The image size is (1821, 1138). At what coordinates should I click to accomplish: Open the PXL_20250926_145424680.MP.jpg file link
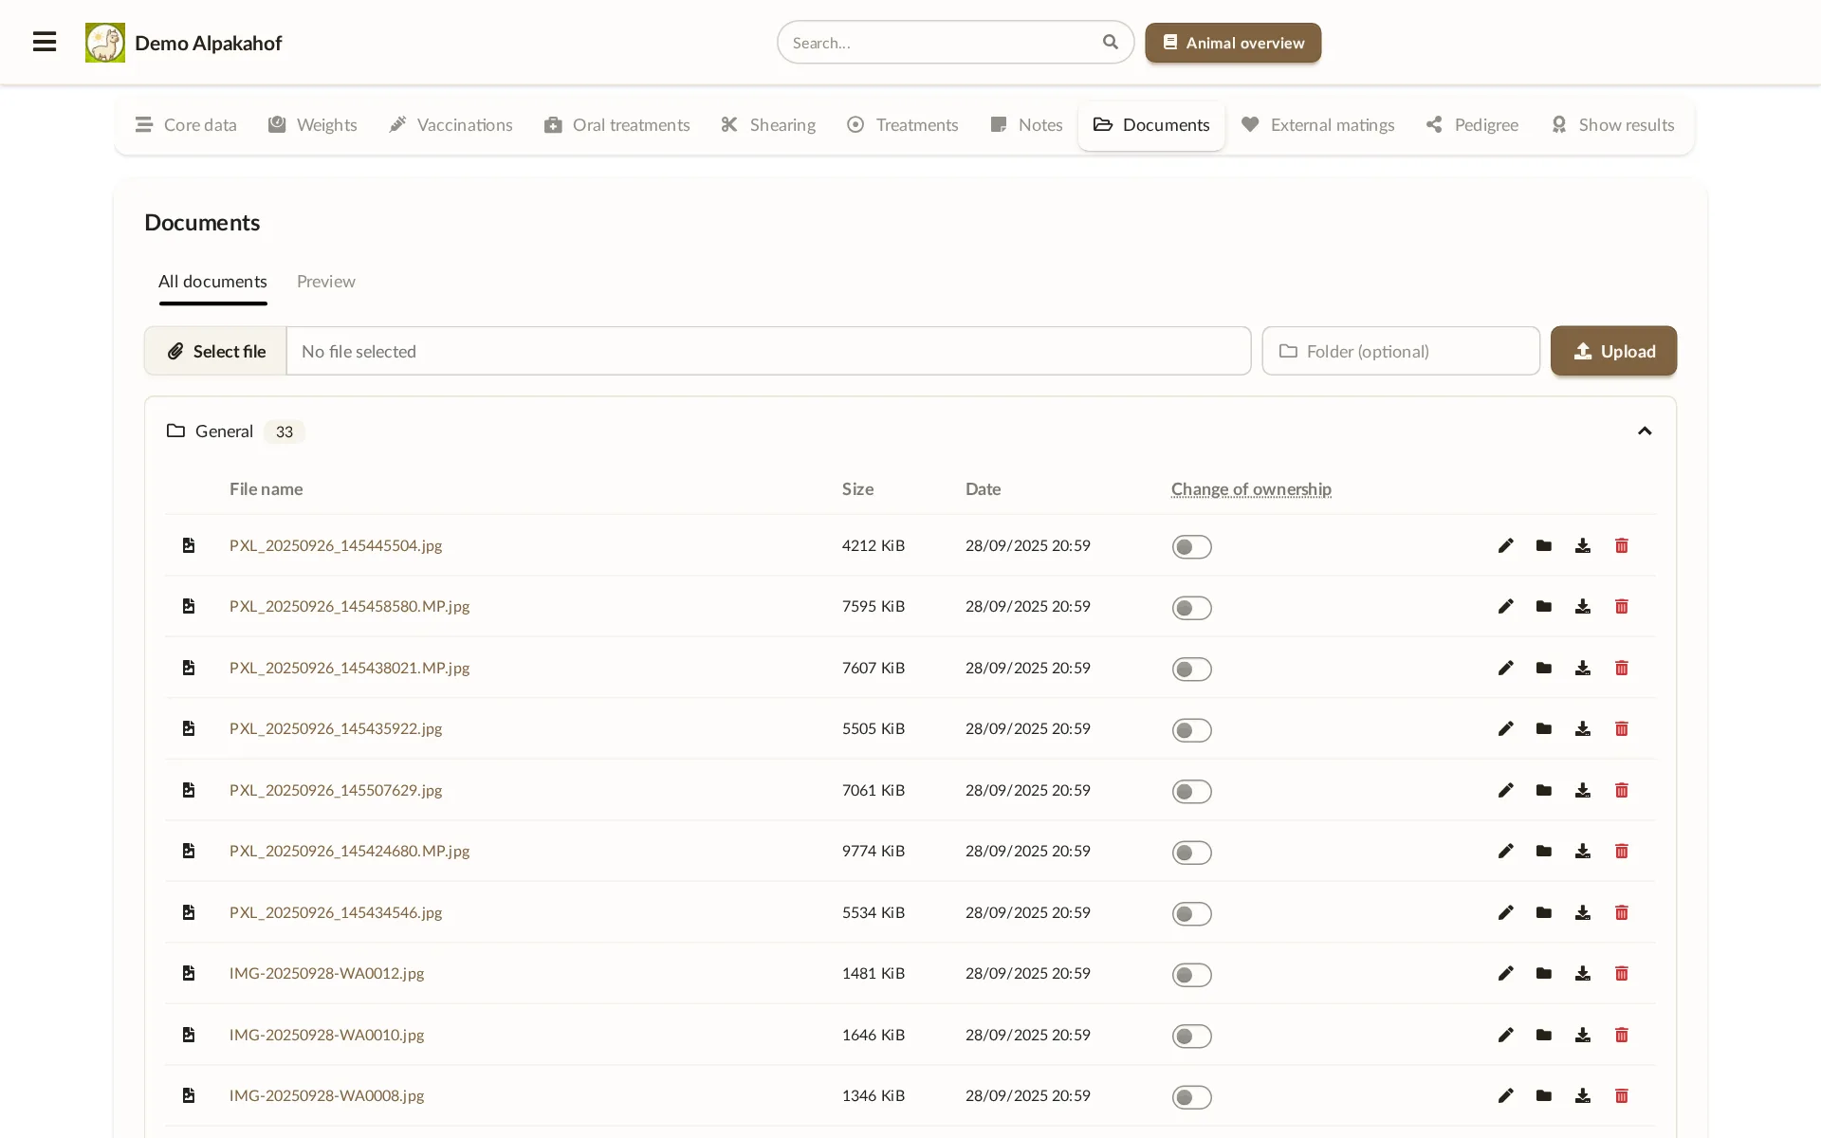[349, 851]
